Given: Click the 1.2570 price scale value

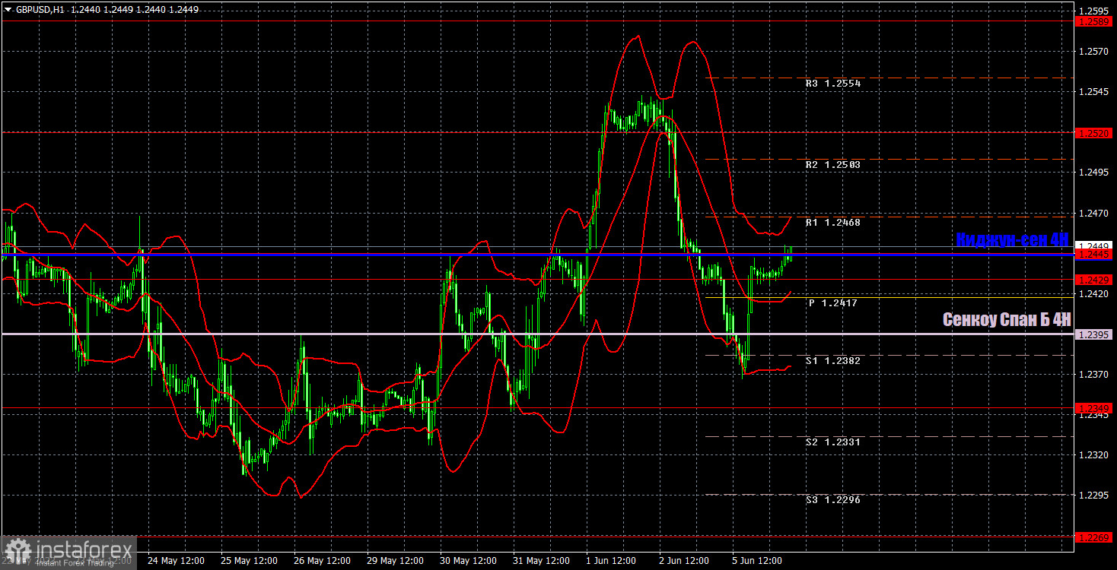Looking at the screenshot, I should click(1093, 52).
